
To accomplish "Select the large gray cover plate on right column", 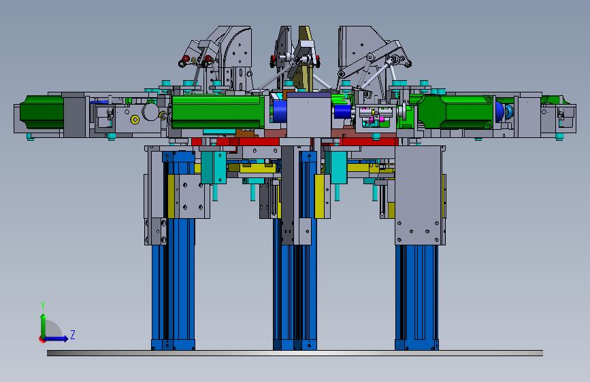I will click(418, 195).
